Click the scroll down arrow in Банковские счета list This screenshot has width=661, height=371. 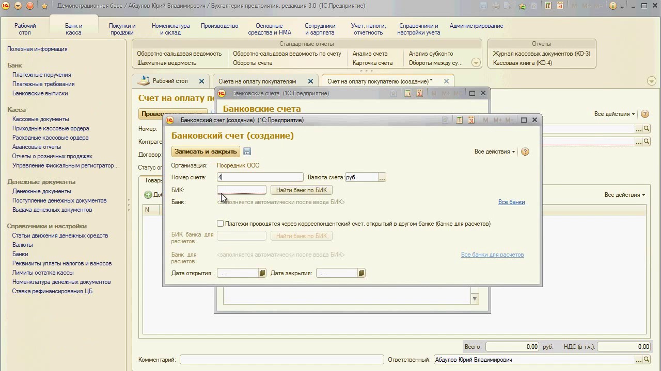click(x=475, y=299)
